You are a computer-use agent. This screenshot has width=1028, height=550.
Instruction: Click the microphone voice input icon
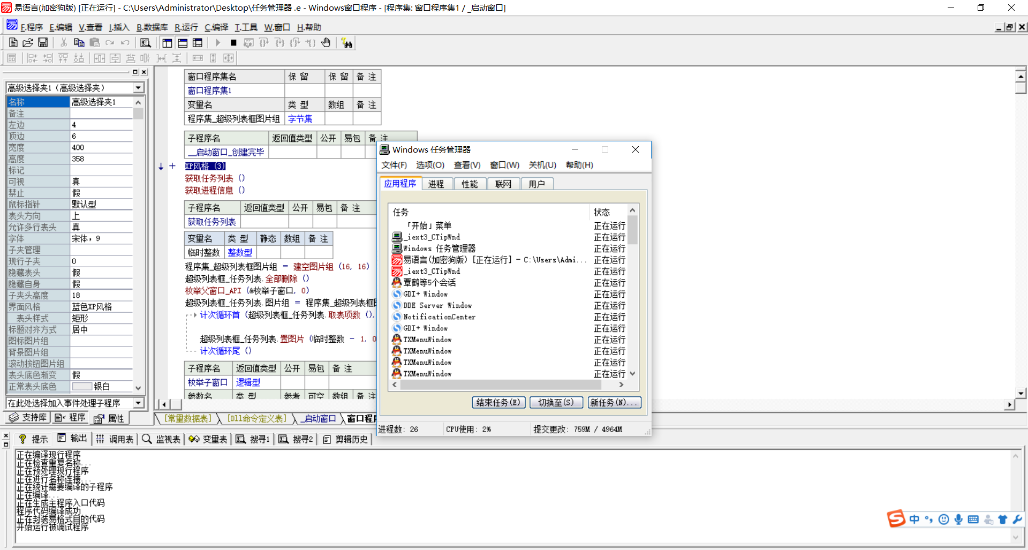(x=958, y=519)
